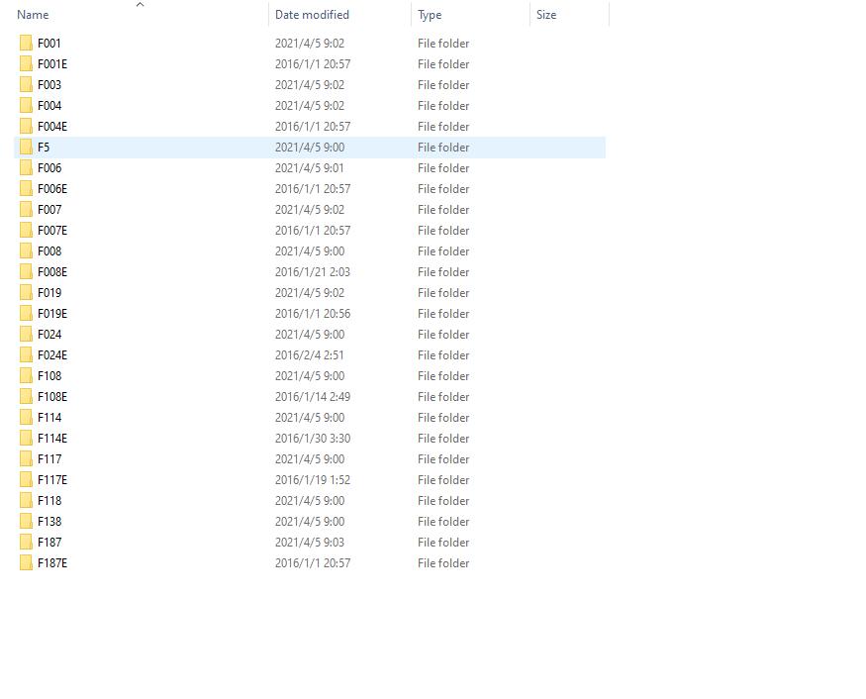The image size is (866, 699).
Task: Click the F187E folder icon
Action: point(26,563)
